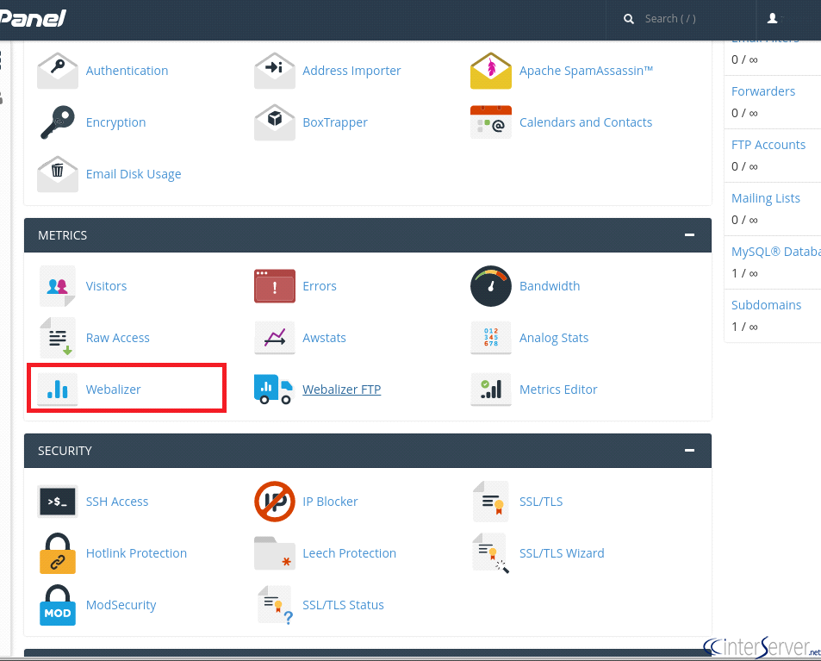Image resolution: width=821 pixels, height=661 pixels.
Task: Open the red Errors window icon
Action: [274, 286]
